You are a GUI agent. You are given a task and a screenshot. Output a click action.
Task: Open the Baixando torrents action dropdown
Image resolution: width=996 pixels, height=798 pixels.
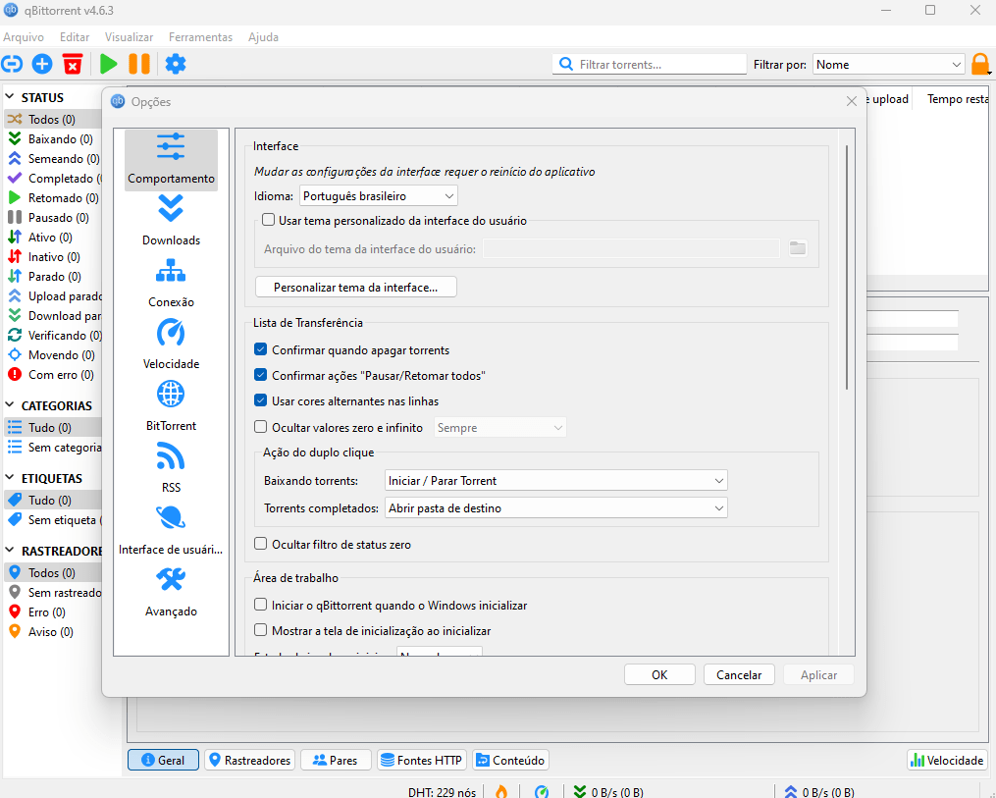coord(555,481)
